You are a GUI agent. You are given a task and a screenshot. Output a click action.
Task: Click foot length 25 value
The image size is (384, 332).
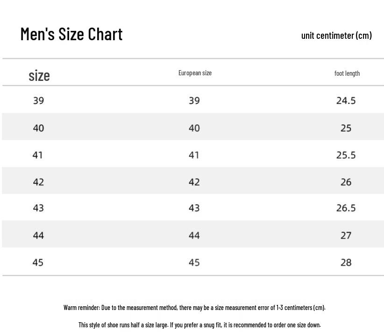click(346, 128)
